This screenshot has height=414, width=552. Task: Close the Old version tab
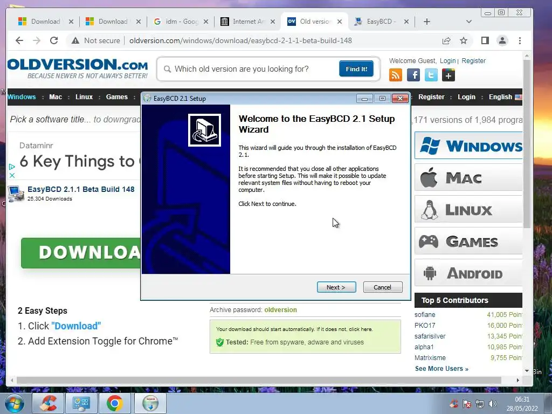tap(340, 22)
